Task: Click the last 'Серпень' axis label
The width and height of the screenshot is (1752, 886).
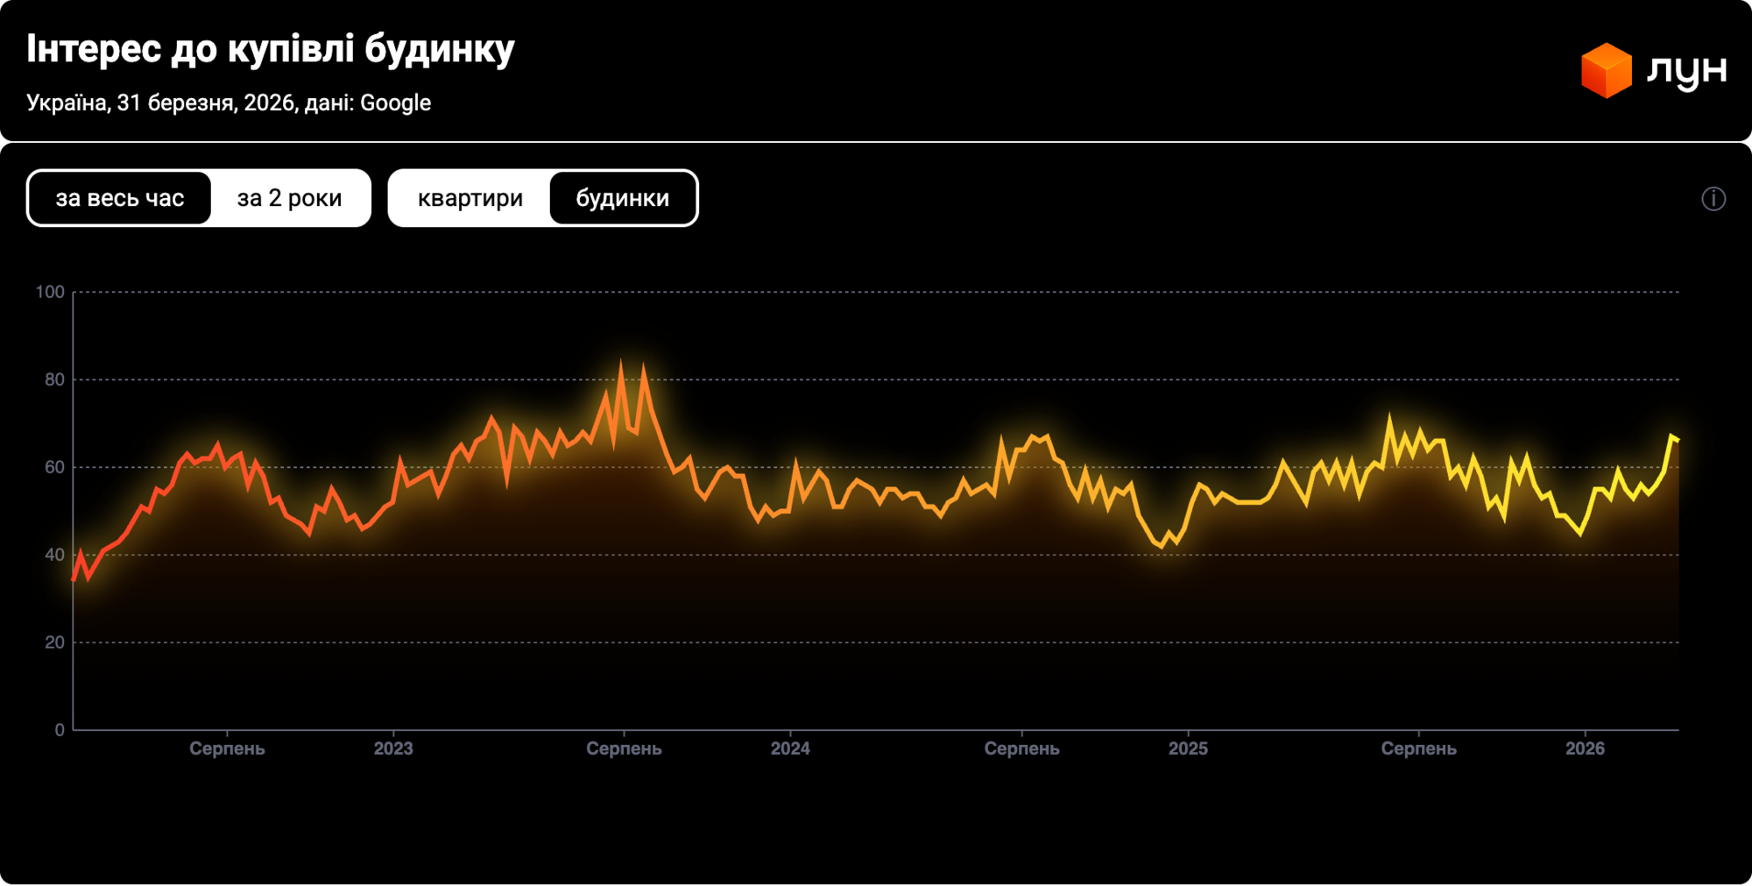Action: pyautogui.click(x=1418, y=748)
